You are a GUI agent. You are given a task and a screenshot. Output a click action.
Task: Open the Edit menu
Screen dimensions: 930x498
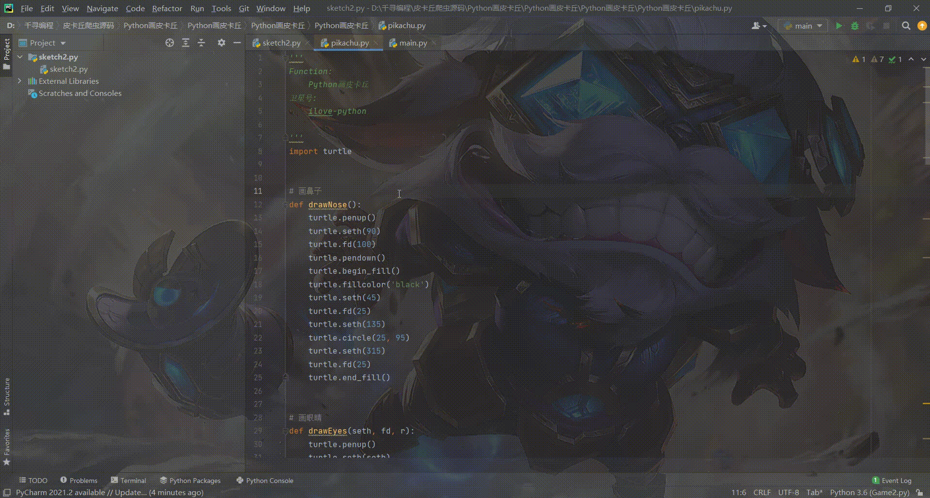pyautogui.click(x=47, y=8)
